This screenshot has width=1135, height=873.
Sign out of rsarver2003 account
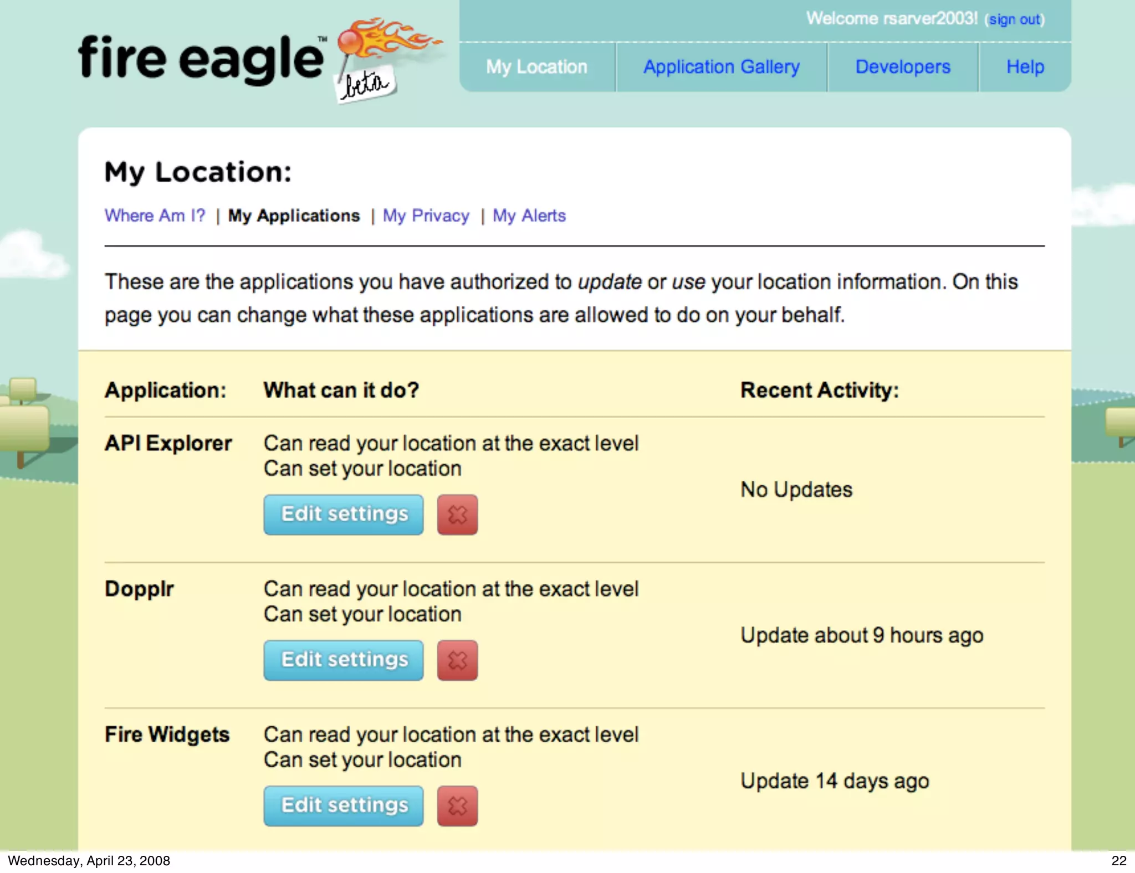click(x=1015, y=19)
